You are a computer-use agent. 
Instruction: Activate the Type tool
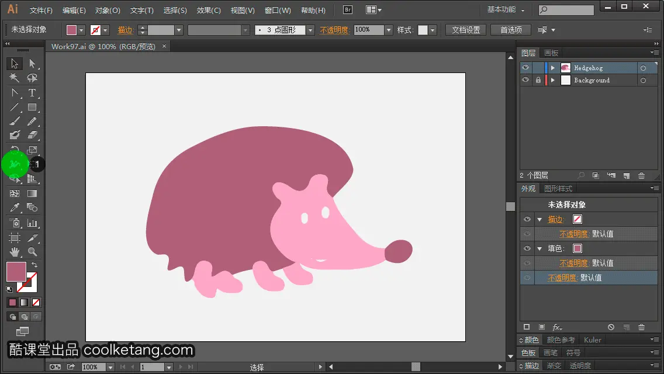point(32,93)
